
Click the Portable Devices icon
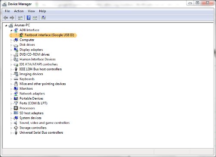[16, 98]
